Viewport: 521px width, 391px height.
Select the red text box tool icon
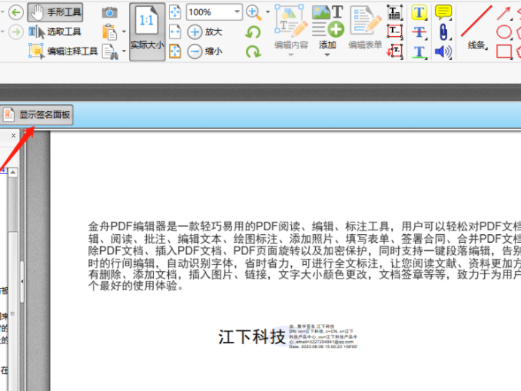(x=394, y=32)
